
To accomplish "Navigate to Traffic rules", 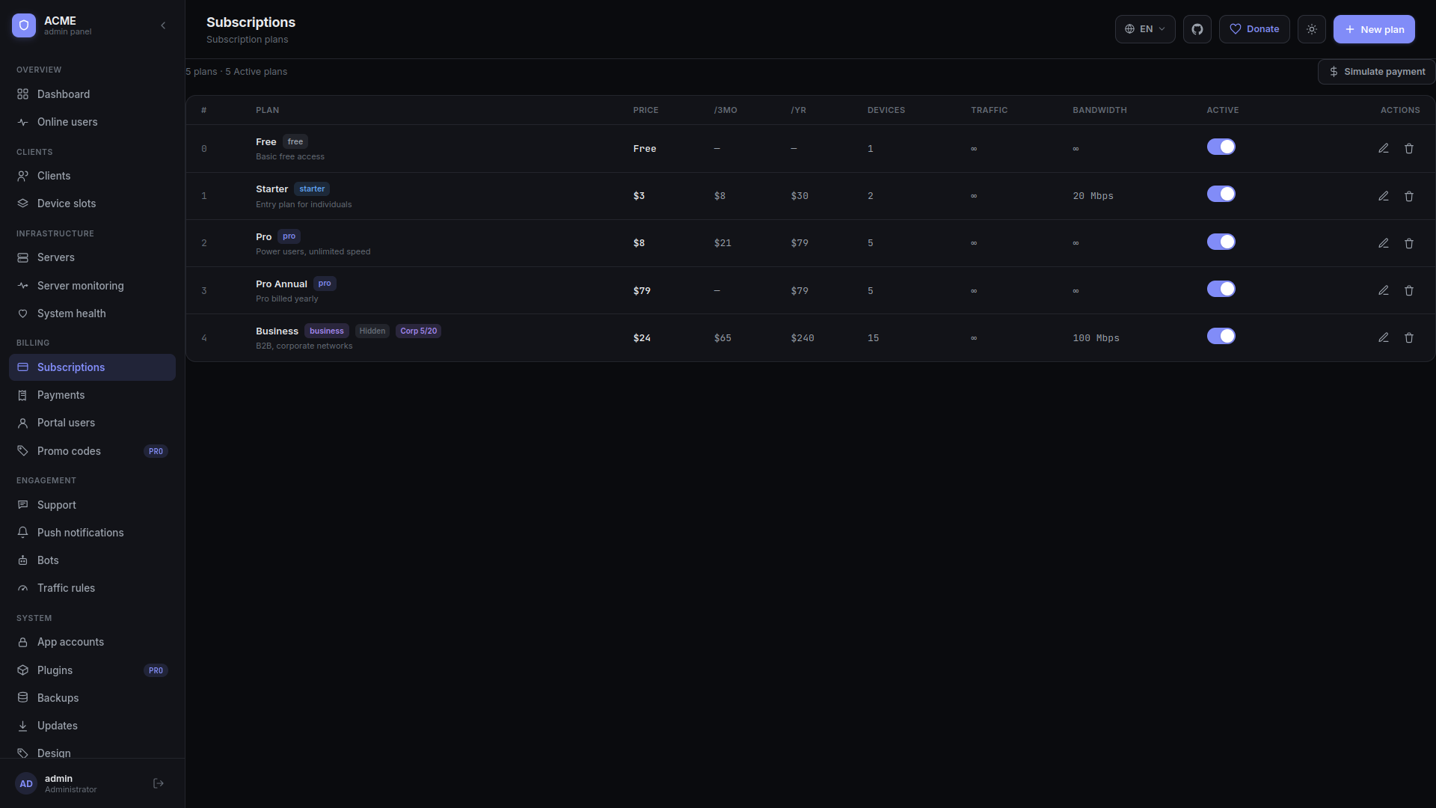I will click(92, 588).
